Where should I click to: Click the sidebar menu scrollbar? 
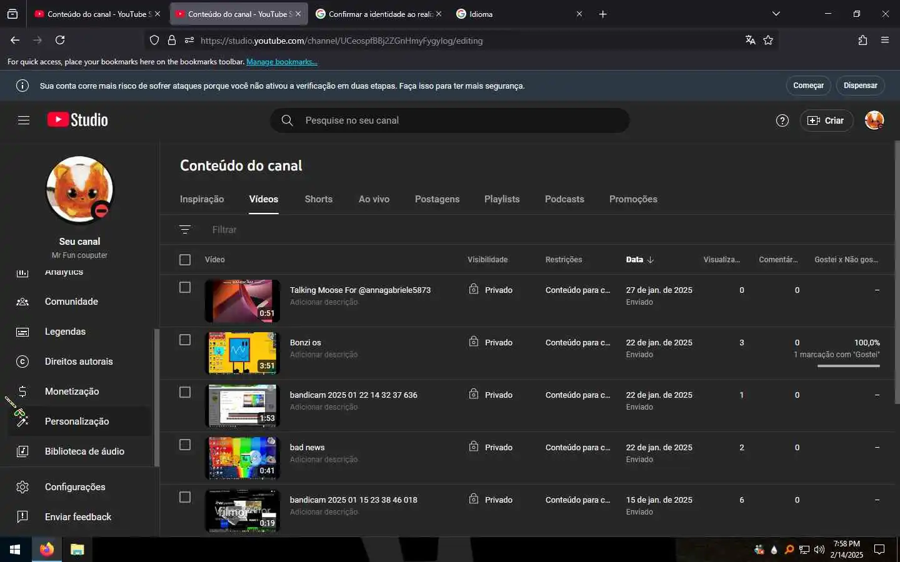click(157, 397)
